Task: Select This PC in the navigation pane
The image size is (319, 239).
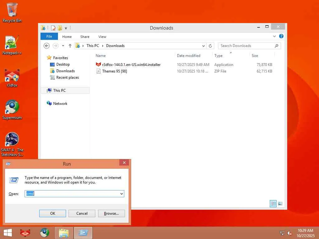Action: (65, 91)
